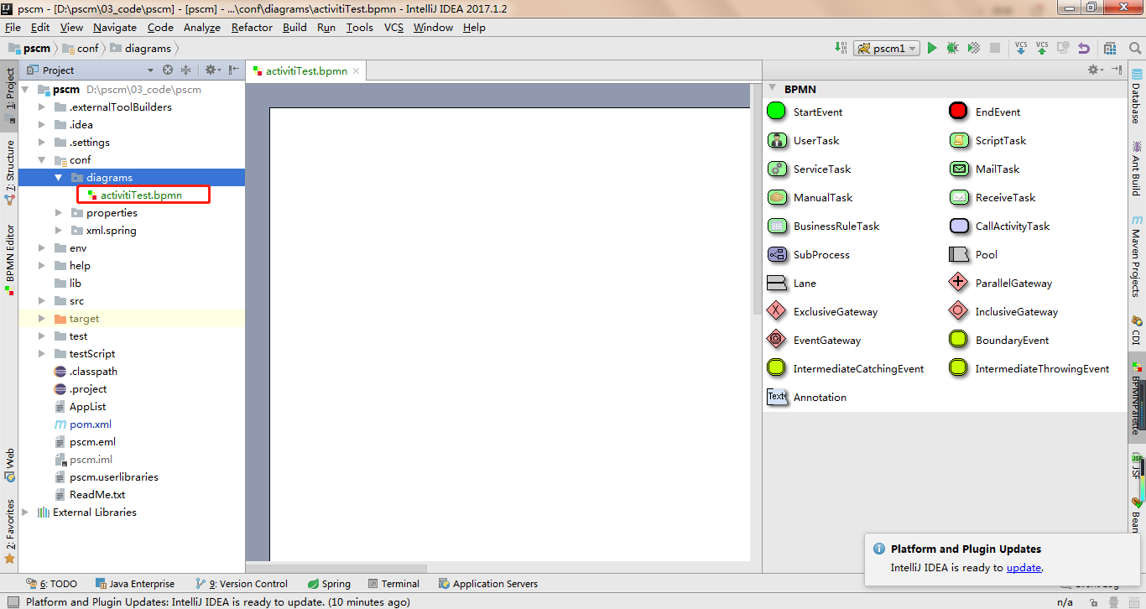Click the update link in notification
This screenshot has height=609, width=1146.
coord(1024,567)
